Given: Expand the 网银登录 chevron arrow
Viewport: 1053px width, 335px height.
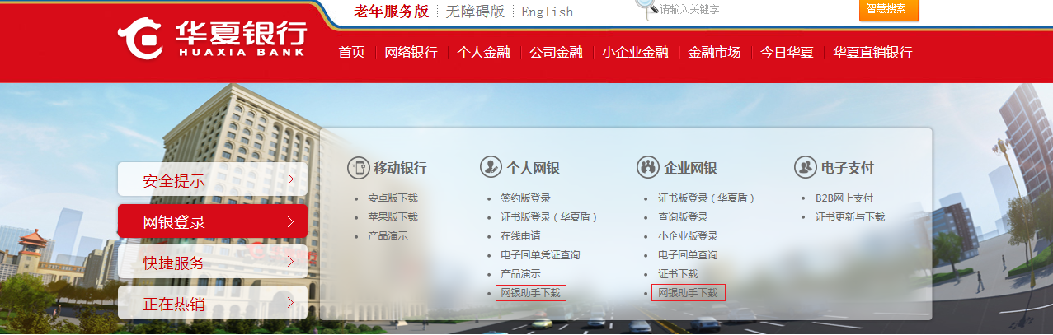Looking at the screenshot, I should click(x=290, y=221).
